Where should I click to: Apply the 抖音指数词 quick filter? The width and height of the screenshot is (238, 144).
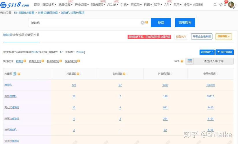(x=53, y=61)
